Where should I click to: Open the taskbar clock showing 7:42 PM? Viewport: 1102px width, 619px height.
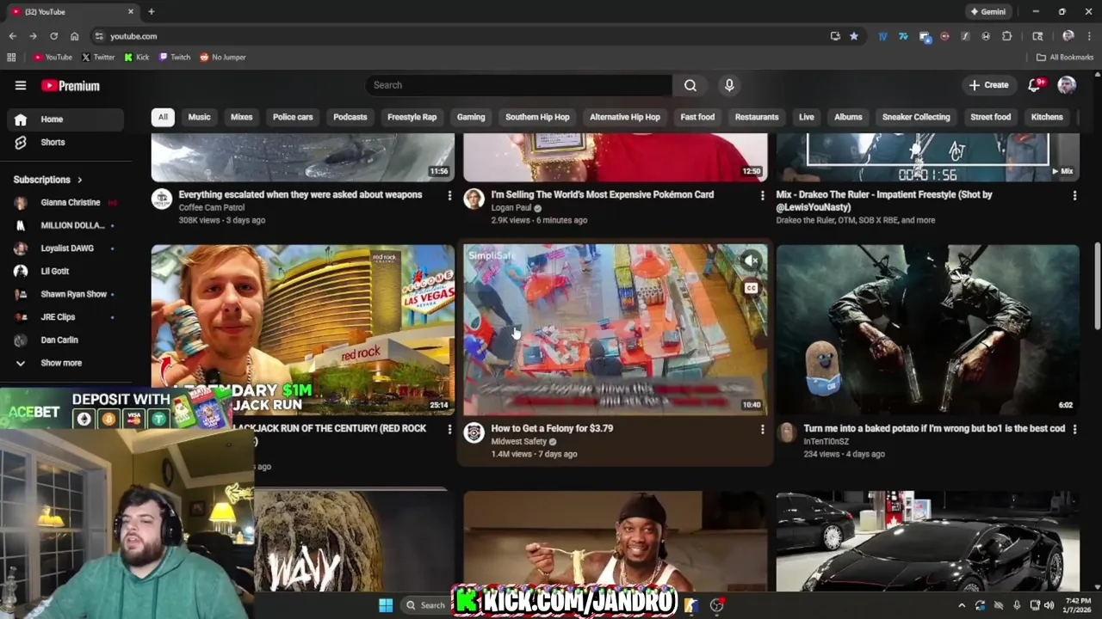[1078, 605]
